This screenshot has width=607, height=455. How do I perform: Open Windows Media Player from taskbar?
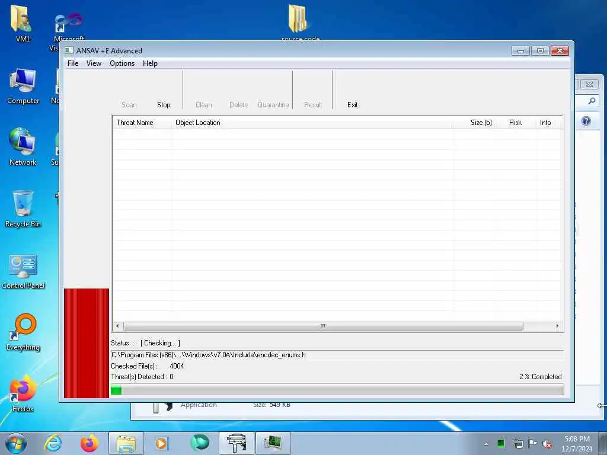162,443
